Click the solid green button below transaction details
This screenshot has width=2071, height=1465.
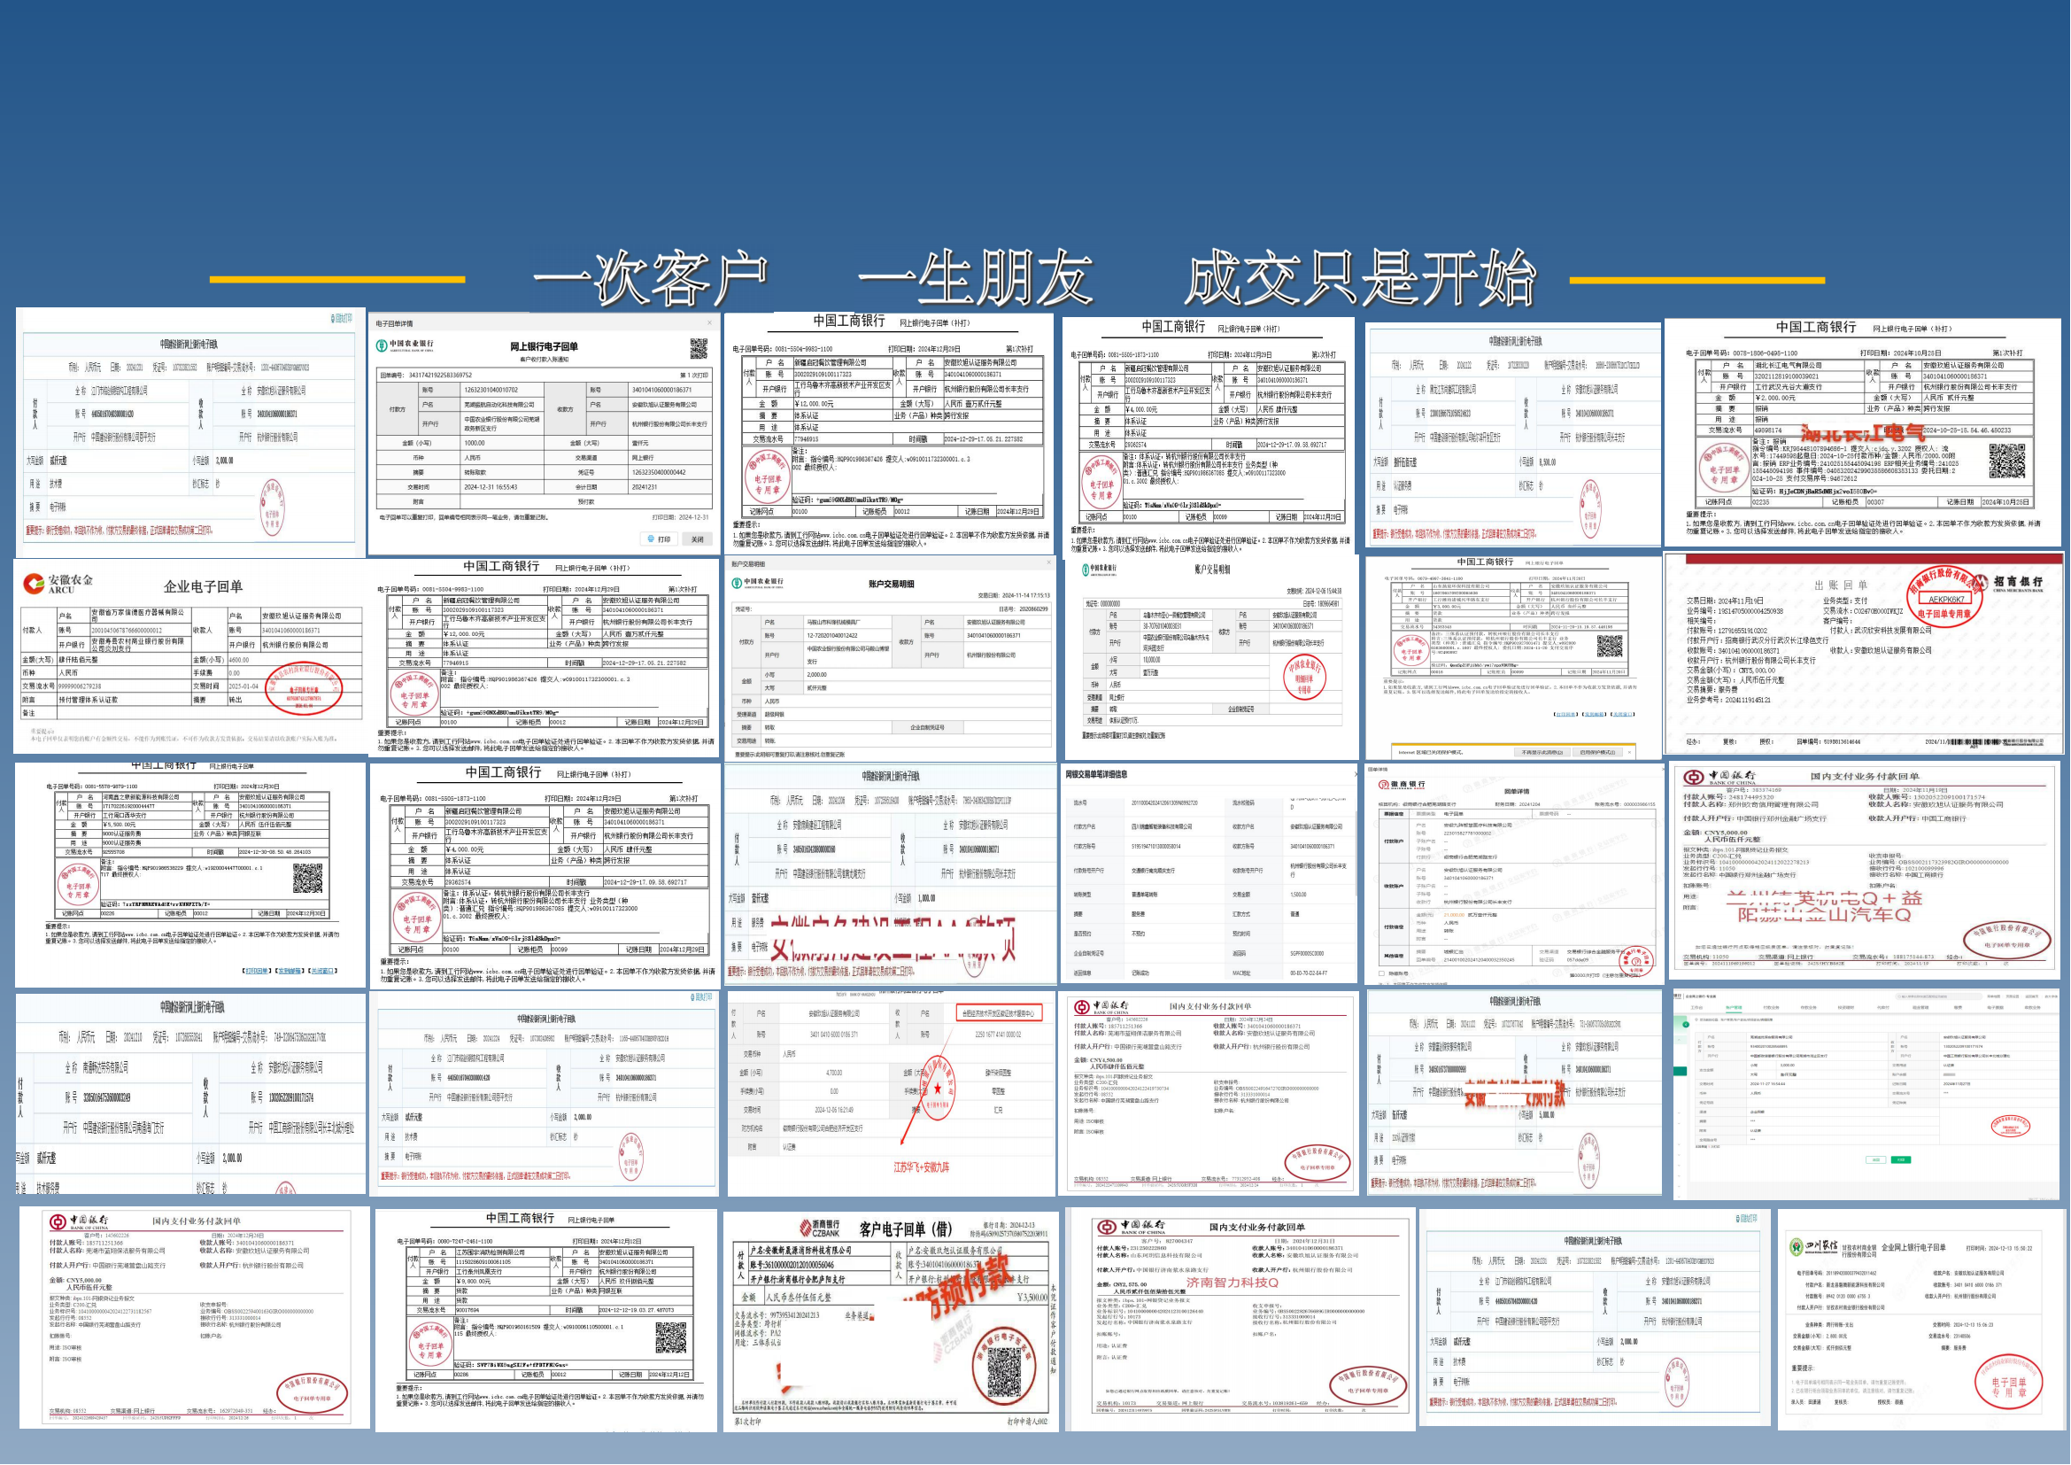(x=1901, y=1160)
